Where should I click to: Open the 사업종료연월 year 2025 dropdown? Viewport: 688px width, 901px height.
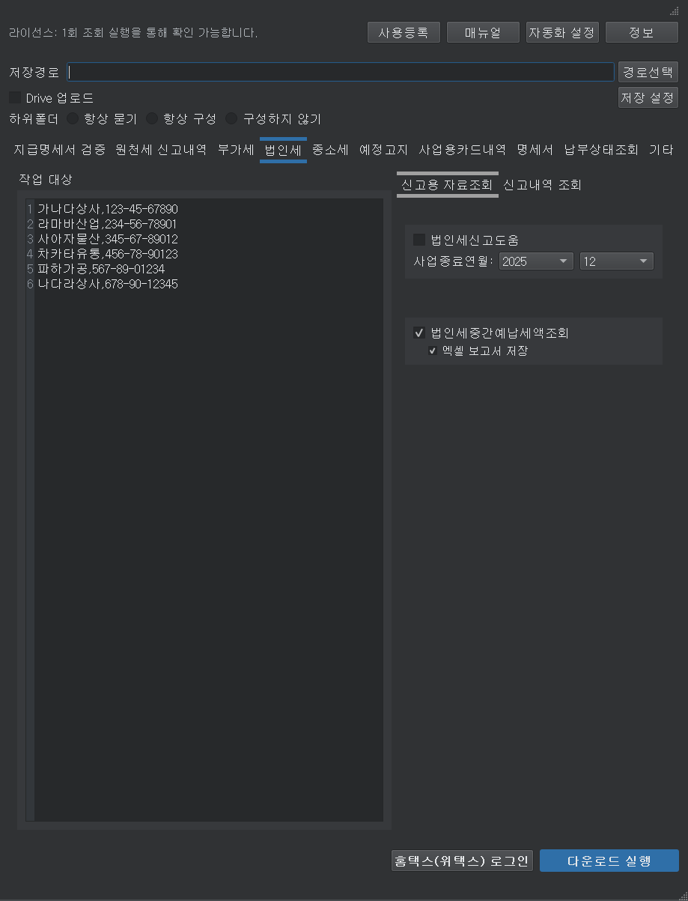(x=536, y=261)
